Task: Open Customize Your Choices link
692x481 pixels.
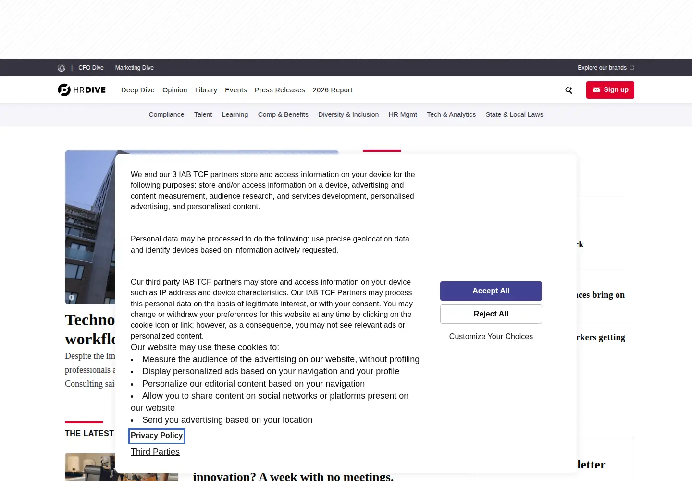Action: point(491,337)
